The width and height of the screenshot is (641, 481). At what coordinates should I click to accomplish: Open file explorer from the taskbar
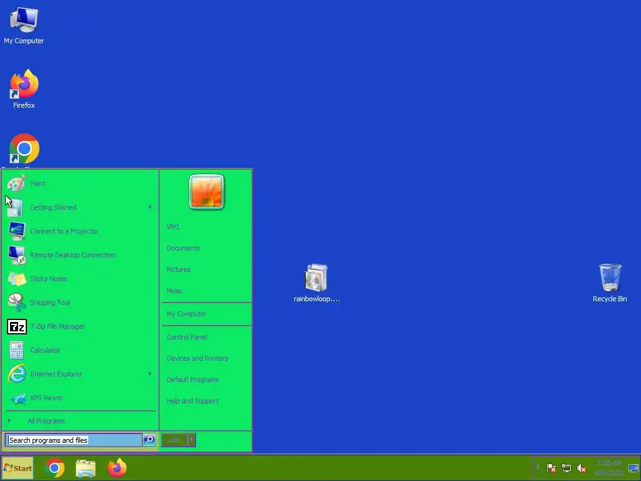(x=85, y=468)
